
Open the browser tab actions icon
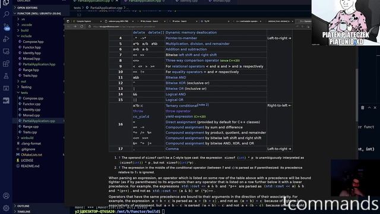[x=68, y=21]
